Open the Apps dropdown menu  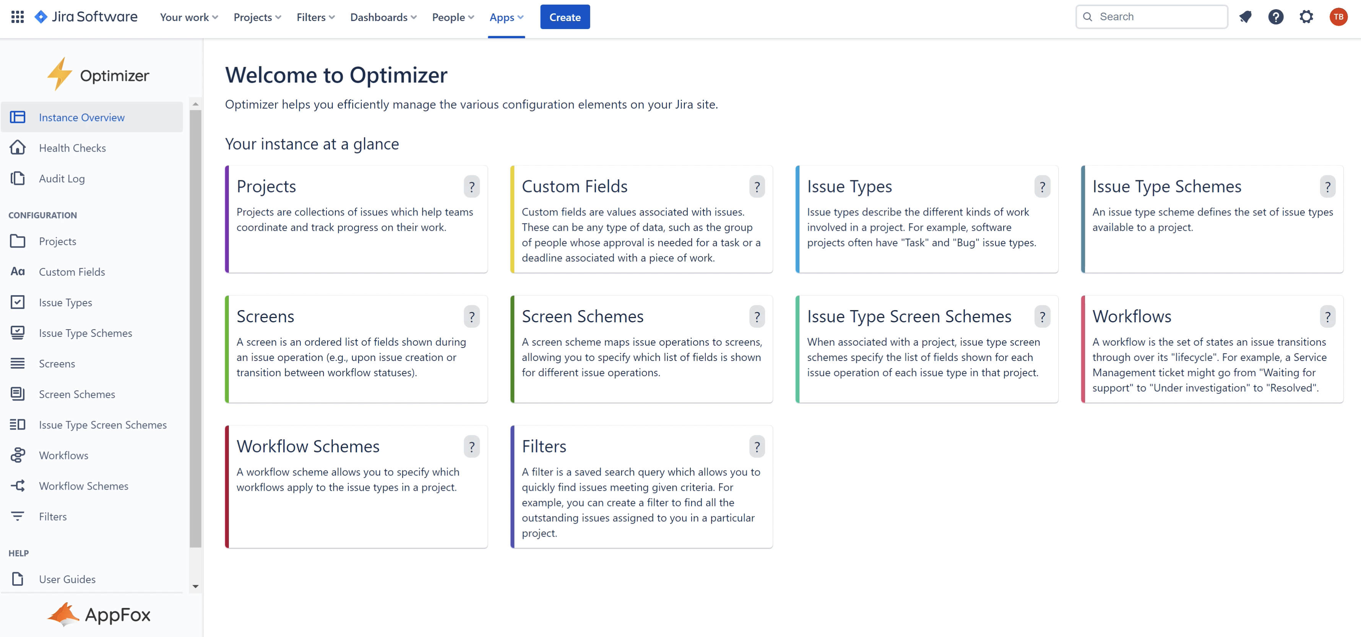pyautogui.click(x=506, y=18)
